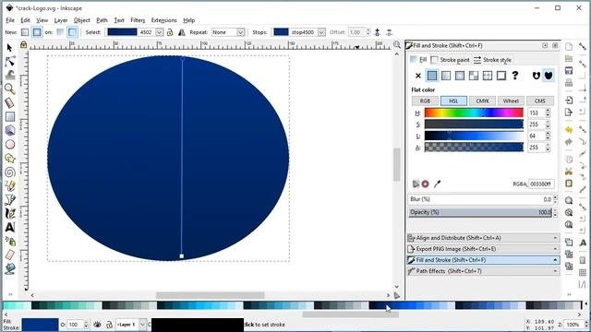Select the Ellipse tool
Screen dimensions: 591x332
click(10, 145)
